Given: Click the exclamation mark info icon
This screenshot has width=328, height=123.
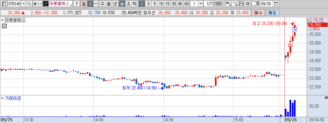Looking at the screenshot, I should pos(77,4).
